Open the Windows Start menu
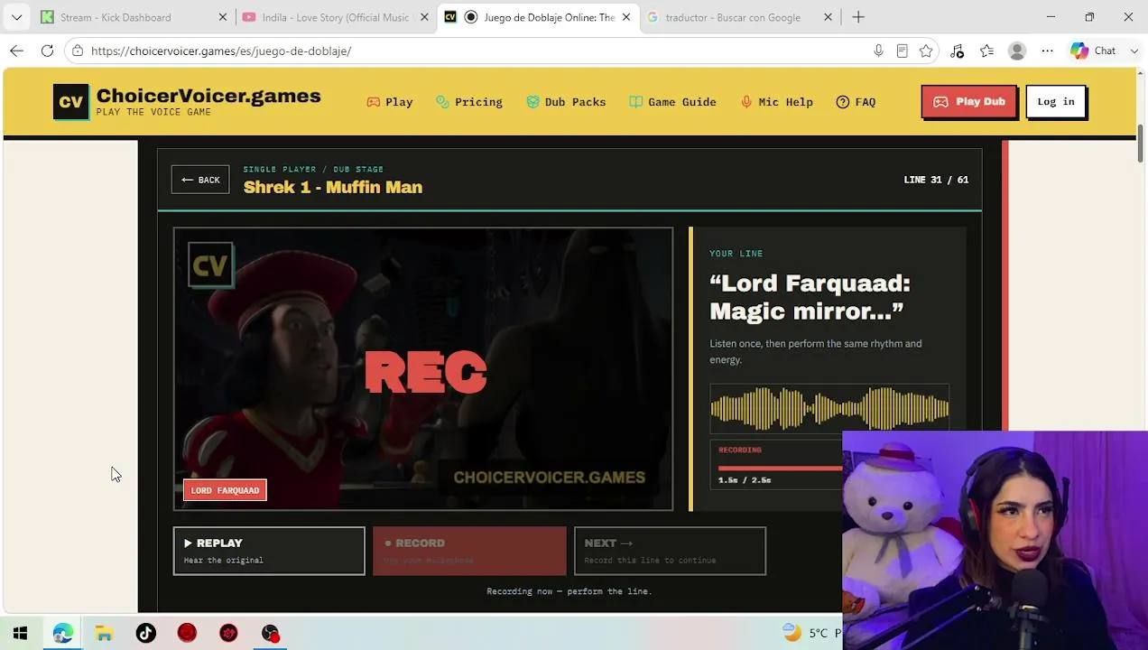 point(20,633)
